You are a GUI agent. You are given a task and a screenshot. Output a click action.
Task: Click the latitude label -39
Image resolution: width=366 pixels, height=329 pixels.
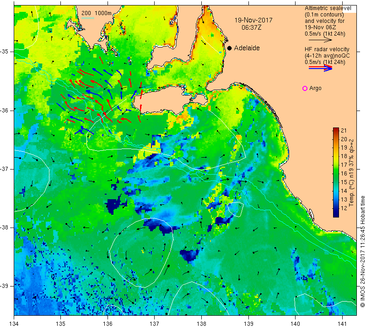click(5, 286)
